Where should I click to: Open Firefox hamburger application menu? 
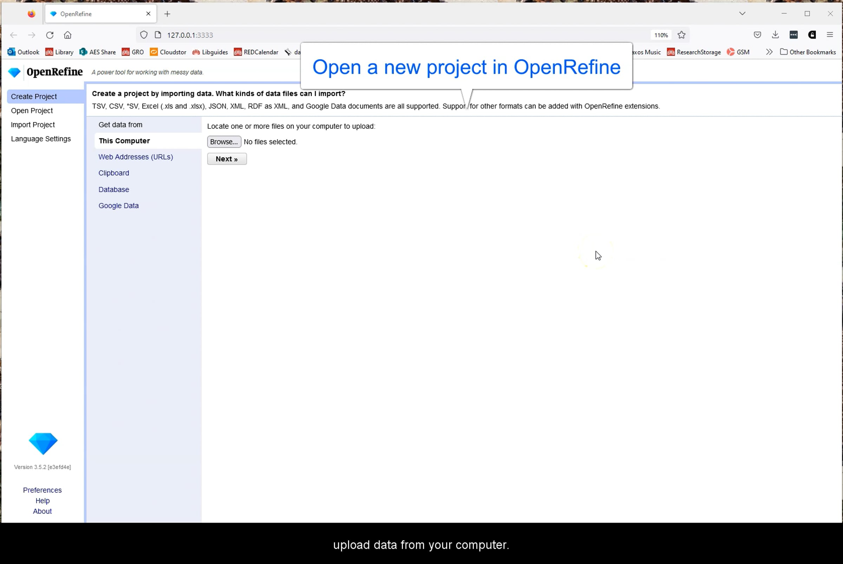pos(830,35)
